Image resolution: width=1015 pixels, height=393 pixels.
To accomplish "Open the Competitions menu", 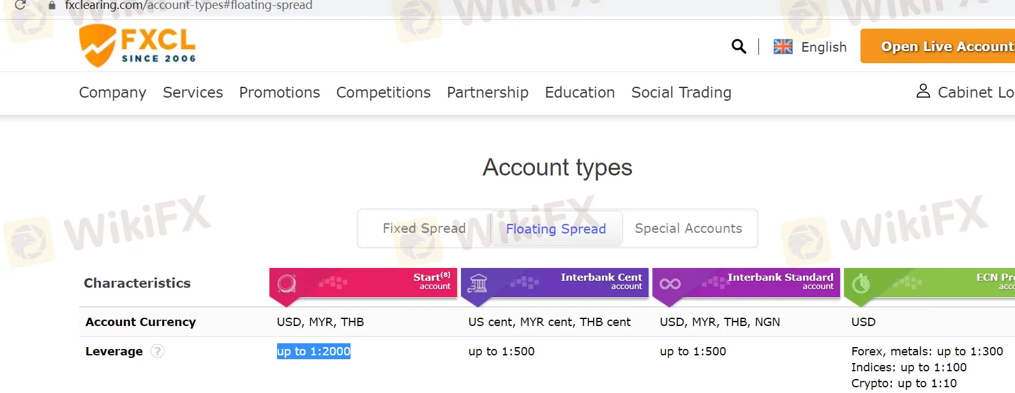I will [x=384, y=93].
